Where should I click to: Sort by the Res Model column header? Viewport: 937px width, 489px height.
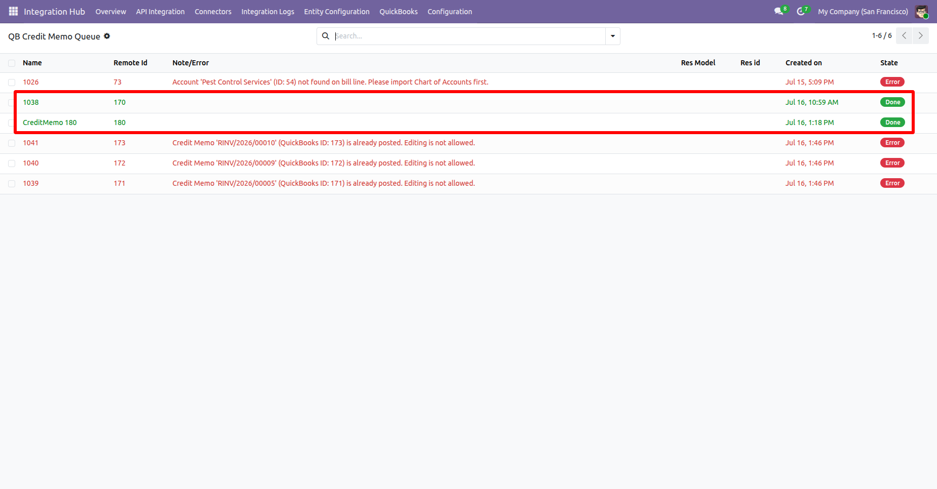point(698,63)
